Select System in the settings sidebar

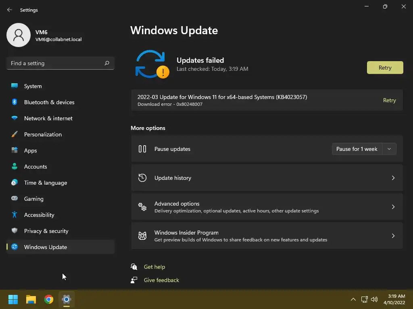(x=60, y=86)
